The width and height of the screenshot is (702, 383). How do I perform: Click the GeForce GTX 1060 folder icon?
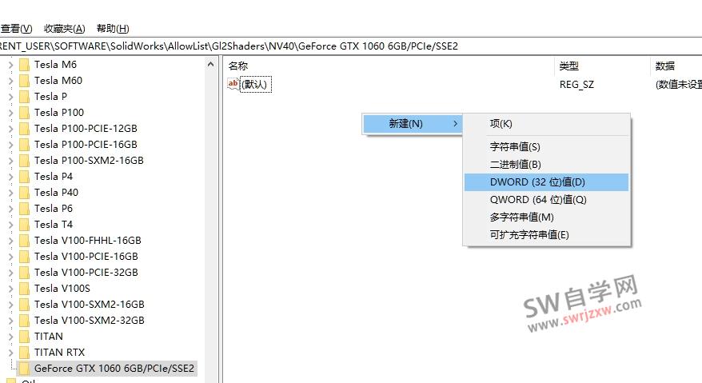pyautogui.click(x=25, y=369)
